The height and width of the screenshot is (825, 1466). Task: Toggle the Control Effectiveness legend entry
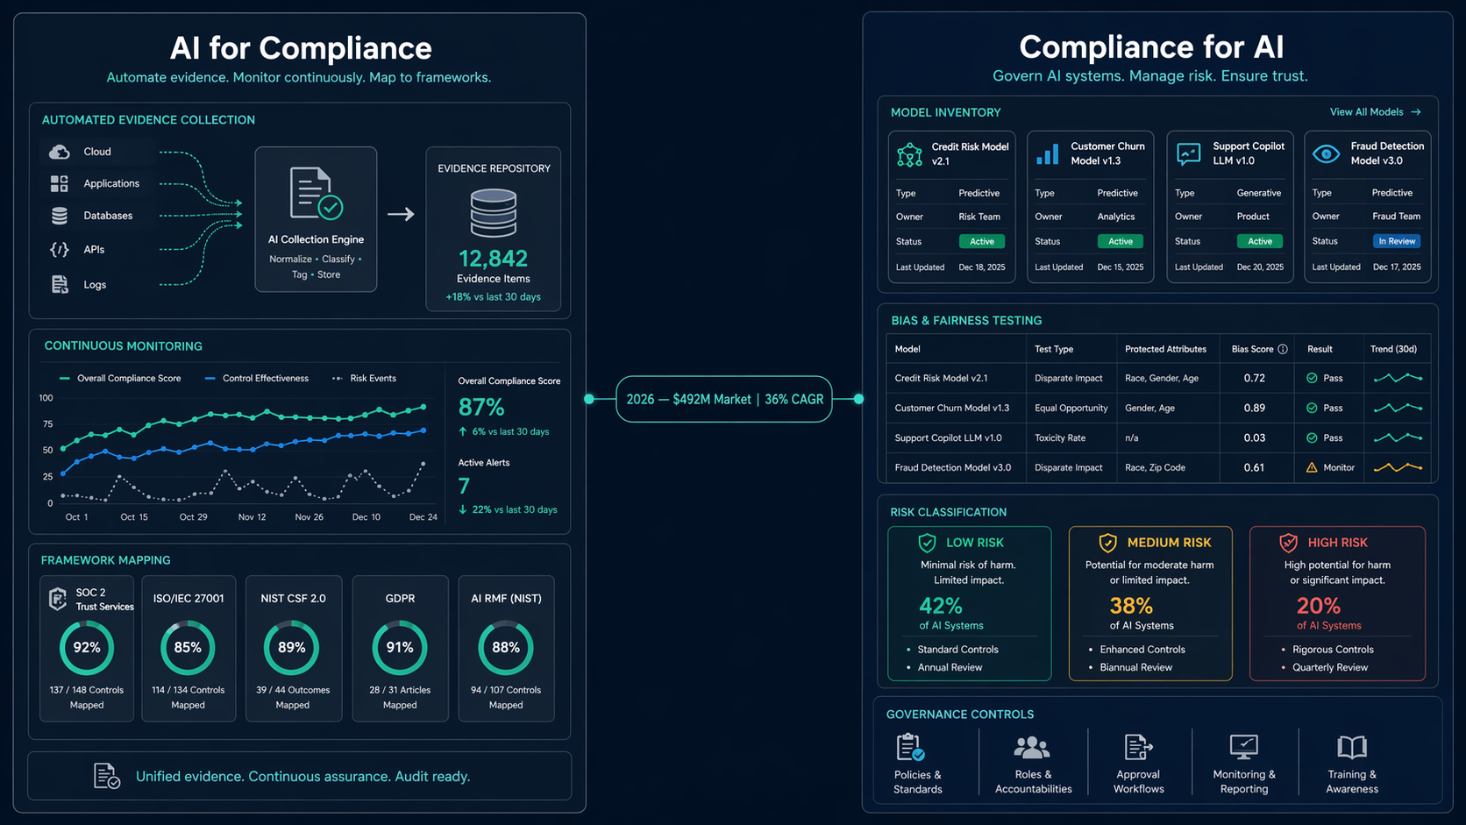click(x=256, y=379)
